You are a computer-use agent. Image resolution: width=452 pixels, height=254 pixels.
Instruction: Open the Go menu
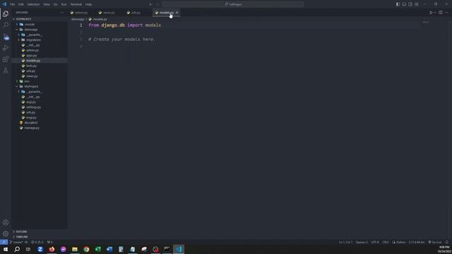pyautogui.click(x=55, y=4)
